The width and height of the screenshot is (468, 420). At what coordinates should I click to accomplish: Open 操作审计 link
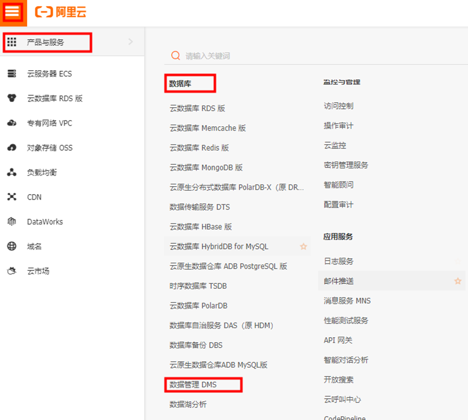339,126
